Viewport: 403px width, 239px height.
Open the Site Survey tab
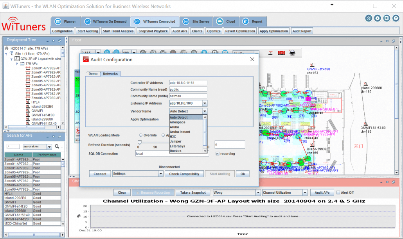[x=197, y=21]
